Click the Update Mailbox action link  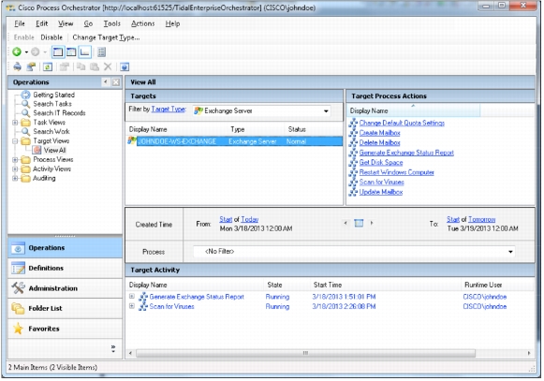tap(380, 192)
